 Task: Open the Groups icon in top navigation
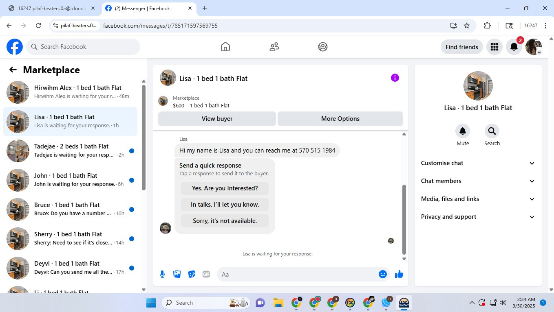(323, 47)
